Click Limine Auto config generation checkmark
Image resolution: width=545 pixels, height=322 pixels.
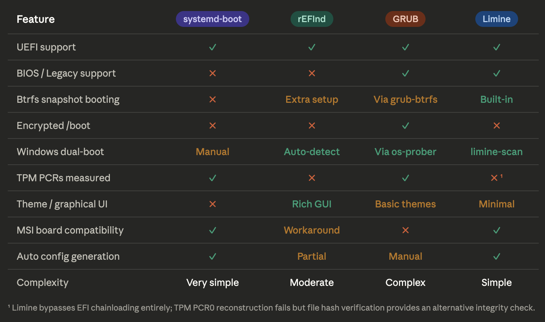pyautogui.click(x=497, y=256)
